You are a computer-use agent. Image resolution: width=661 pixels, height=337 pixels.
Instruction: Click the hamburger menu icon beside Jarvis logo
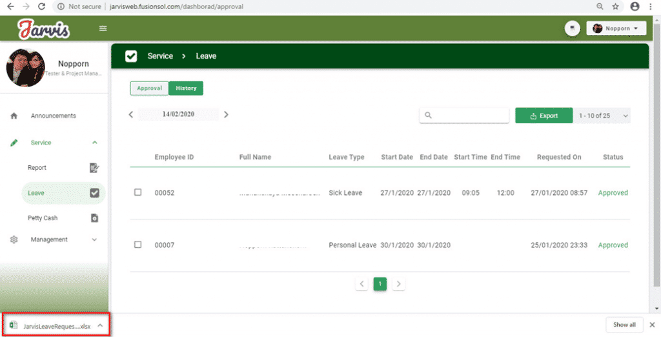[103, 28]
